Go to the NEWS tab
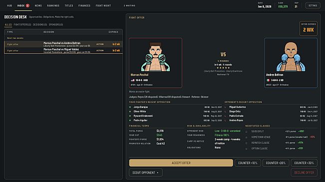 (x=38, y=5)
